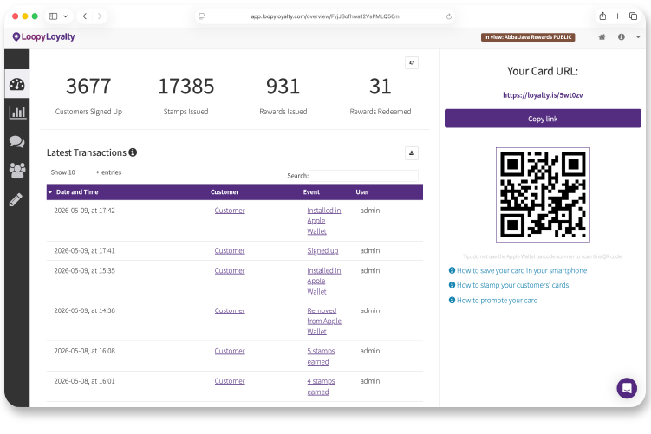Click the 3677 Customers Signed Up stat
651x434 pixels.
(x=88, y=95)
